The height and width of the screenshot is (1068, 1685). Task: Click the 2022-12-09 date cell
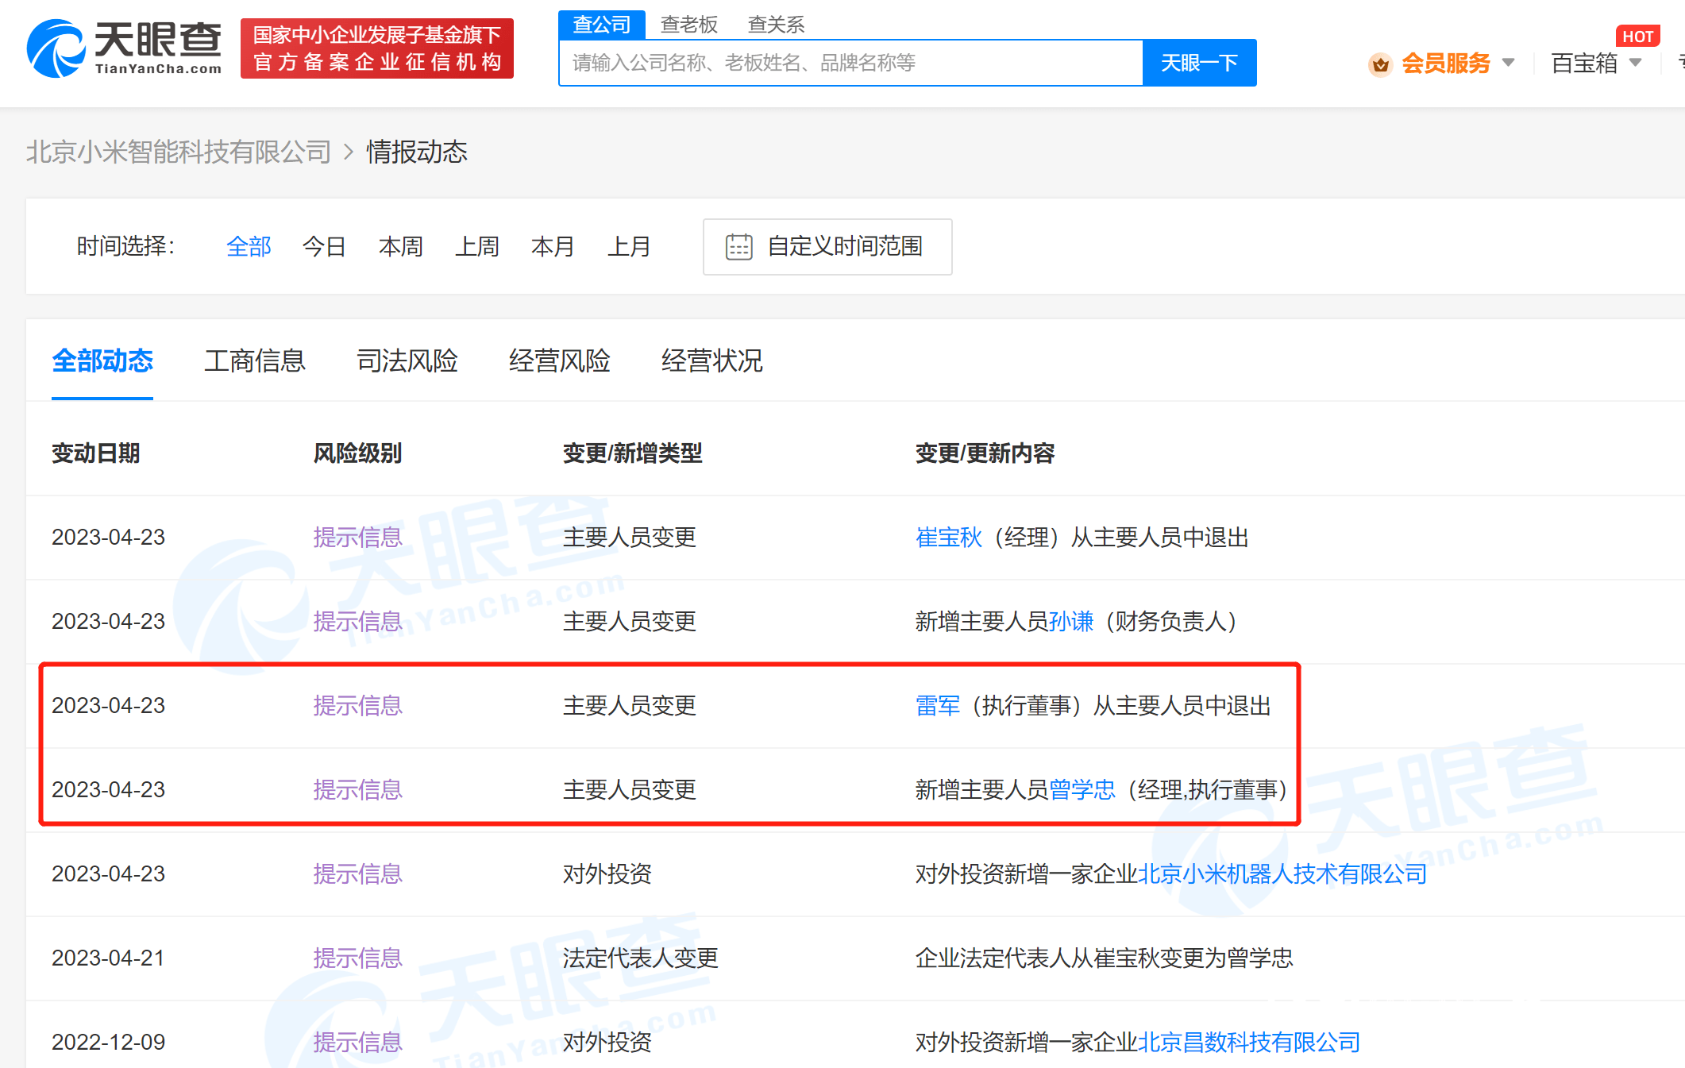click(109, 1043)
